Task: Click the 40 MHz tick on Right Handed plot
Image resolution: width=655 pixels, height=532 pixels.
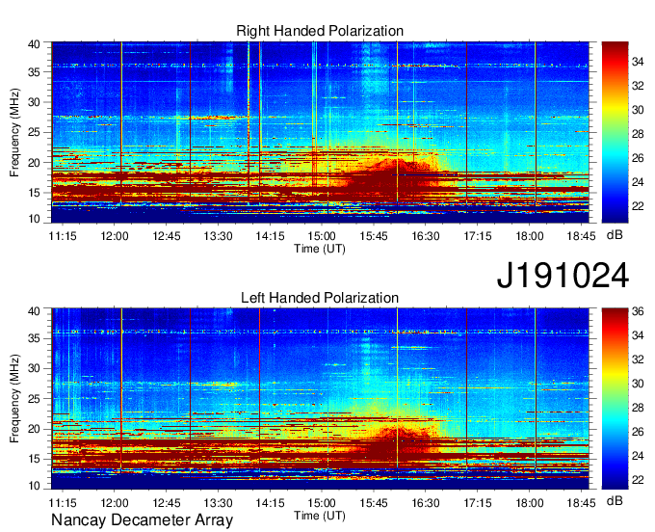Action: point(34,44)
